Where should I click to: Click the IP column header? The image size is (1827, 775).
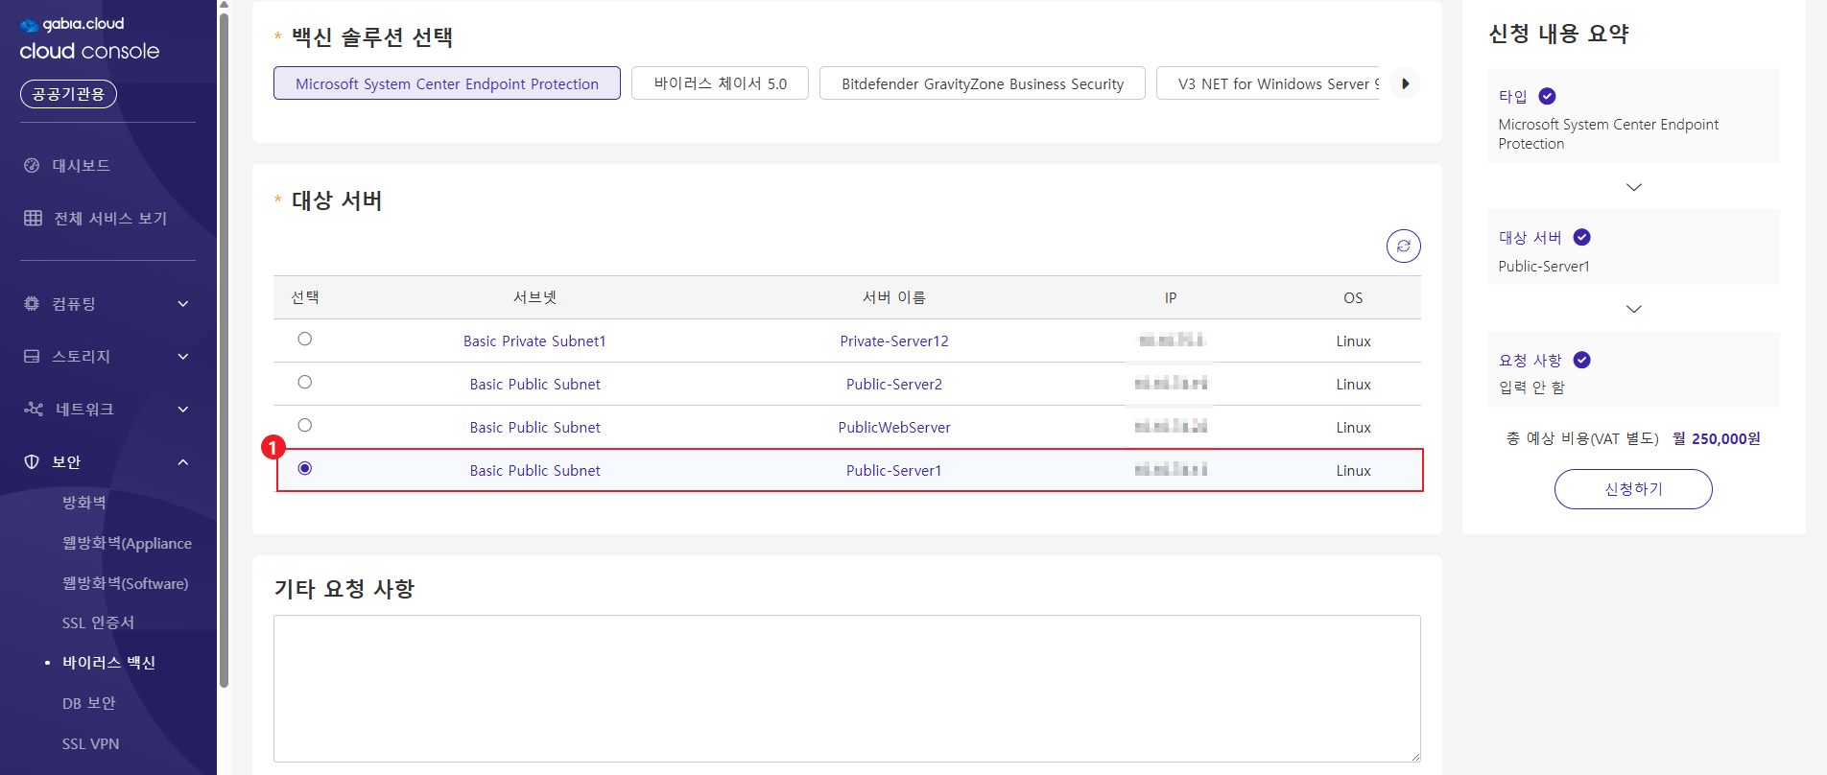1171,297
